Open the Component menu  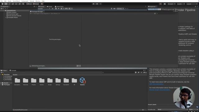(x=25, y=1)
